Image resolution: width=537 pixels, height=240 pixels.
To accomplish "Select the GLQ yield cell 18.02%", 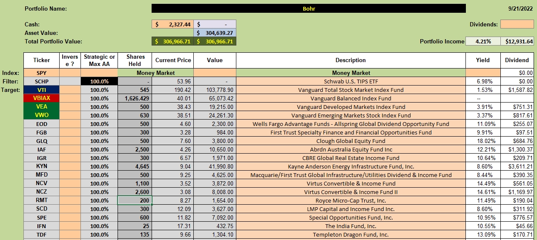I will coord(482,141).
